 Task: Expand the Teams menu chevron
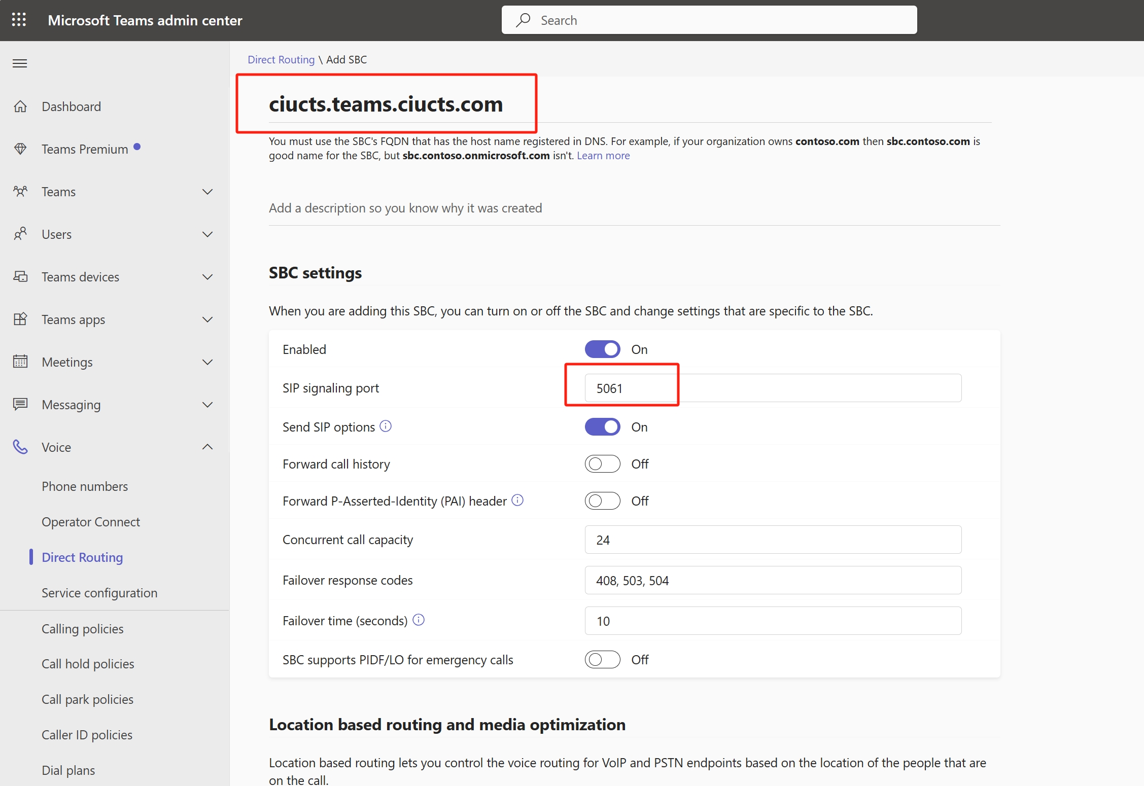point(207,192)
